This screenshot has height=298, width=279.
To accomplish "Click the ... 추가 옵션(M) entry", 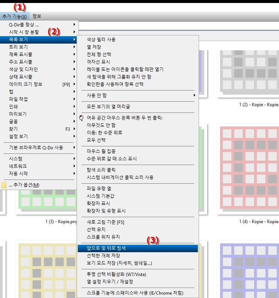I will pyautogui.click(x=39, y=185).
